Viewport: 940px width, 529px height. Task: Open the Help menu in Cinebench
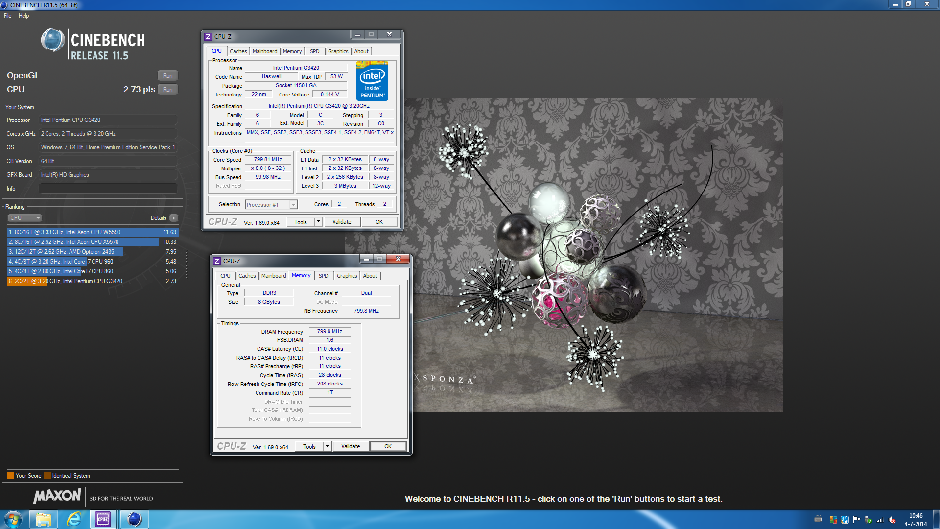click(x=23, y=16)
